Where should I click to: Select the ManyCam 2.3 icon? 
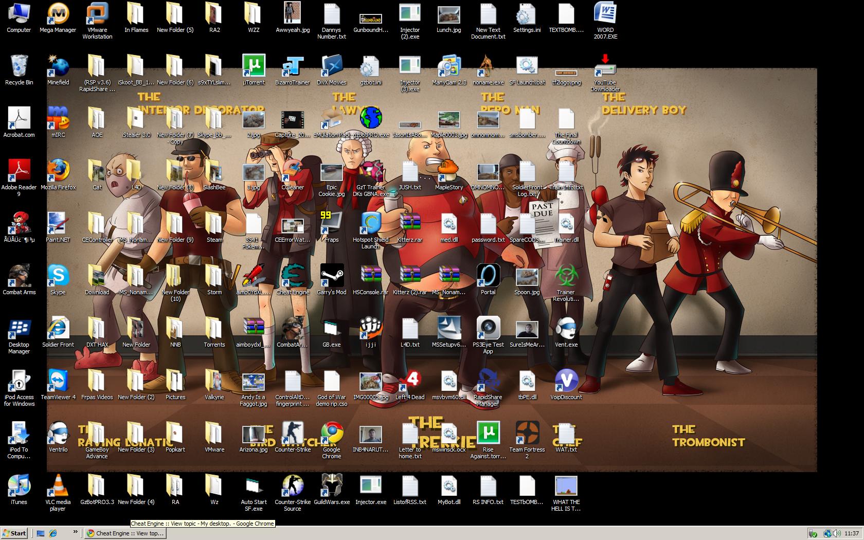449,70
